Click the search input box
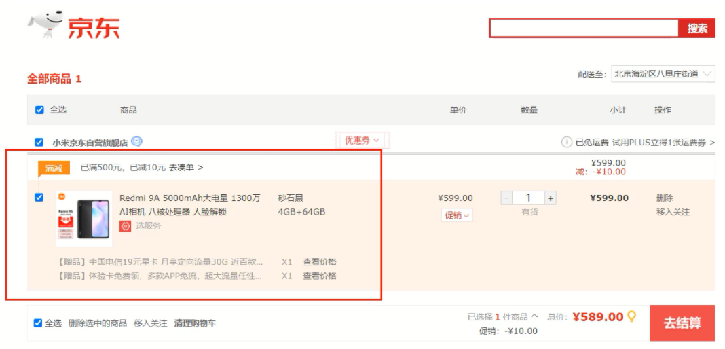This screenshot has width=725, height=349. pos(584,29)
